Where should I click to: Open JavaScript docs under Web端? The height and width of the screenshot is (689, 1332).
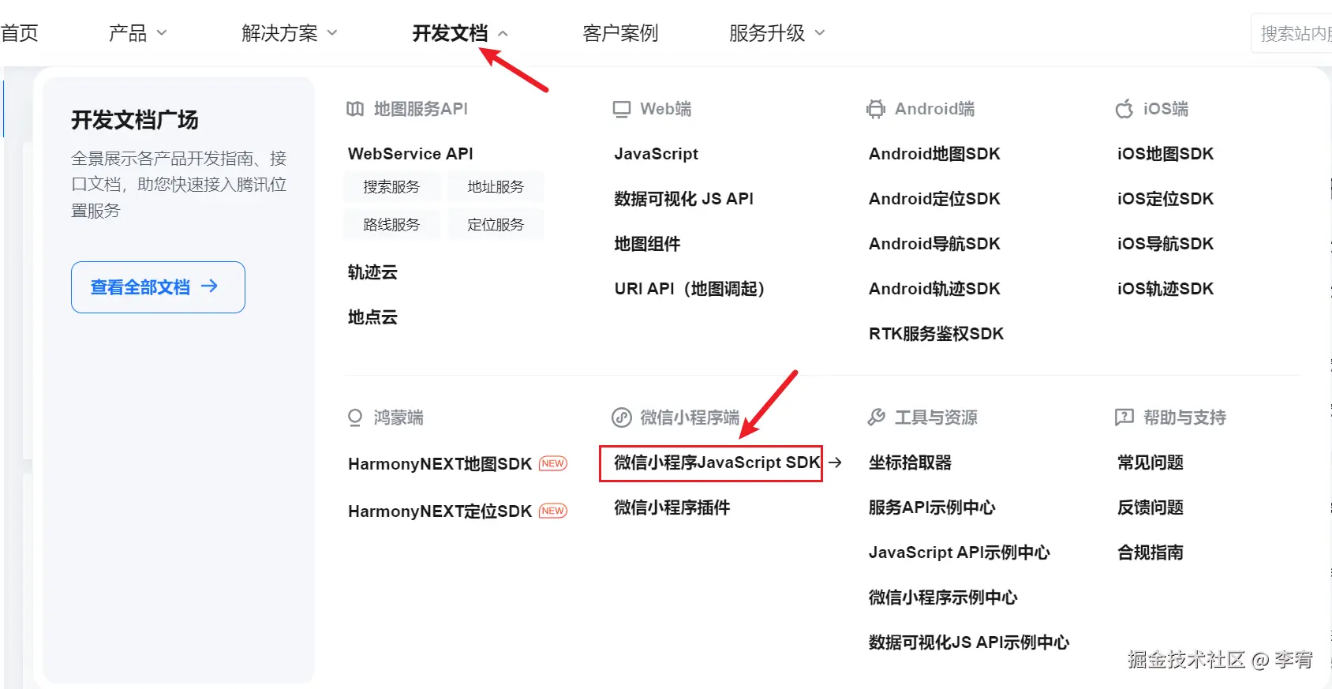(x=657, y=154)
